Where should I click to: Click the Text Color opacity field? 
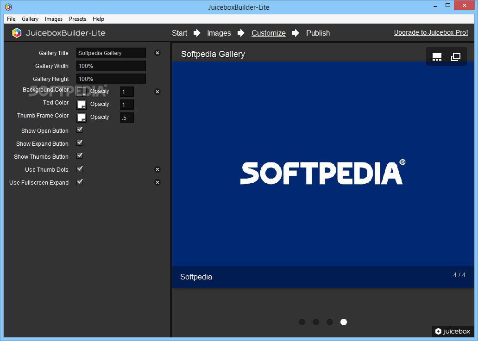pyautogui.click(x=127, y=105)
